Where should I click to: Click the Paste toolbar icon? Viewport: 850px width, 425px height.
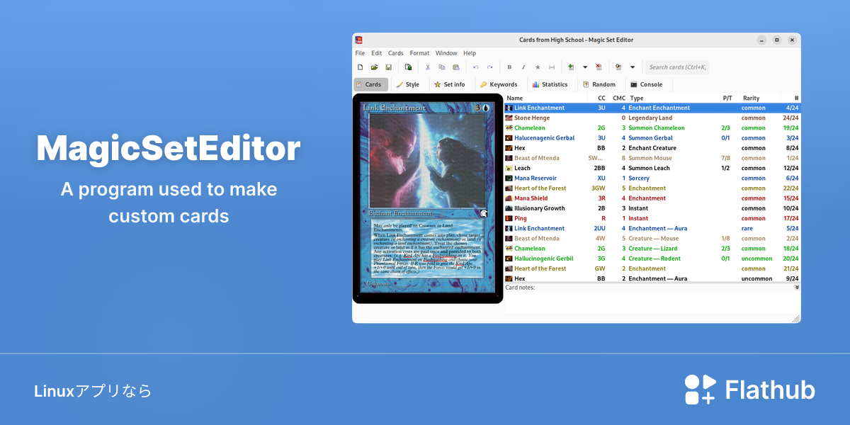point(456,67)
